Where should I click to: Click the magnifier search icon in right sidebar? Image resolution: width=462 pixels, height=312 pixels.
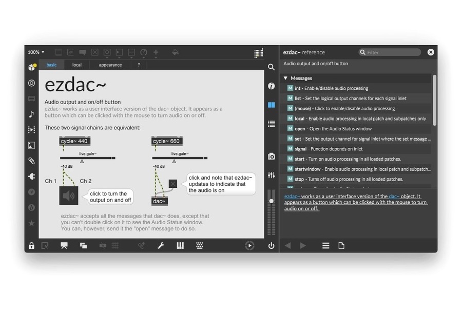point(272,67)
